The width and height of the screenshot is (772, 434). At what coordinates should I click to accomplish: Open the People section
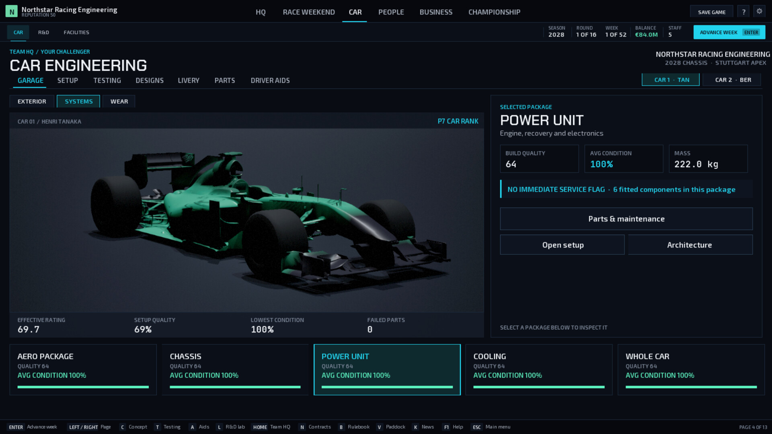[391, 12]
